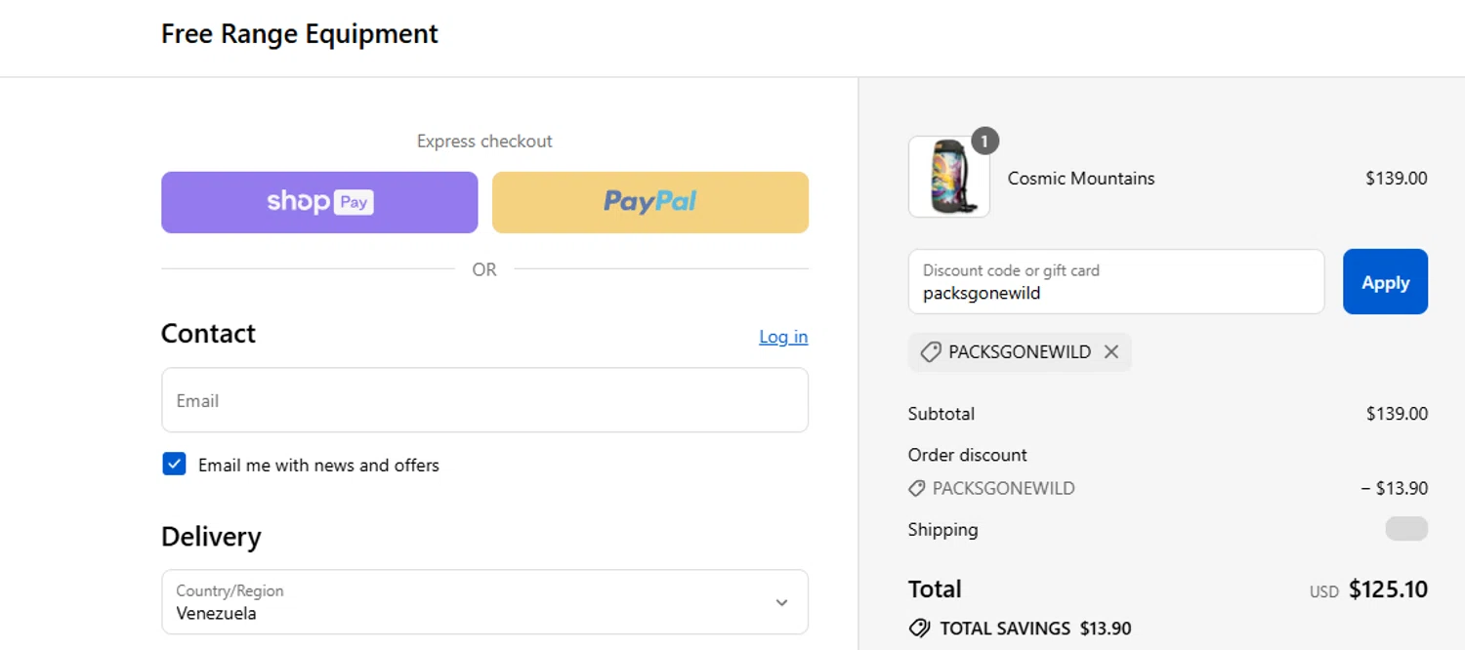Click the Subtotal $139.00 amount
Image resolution: width=1465 pixels, height=650 pixels.
1397,414
